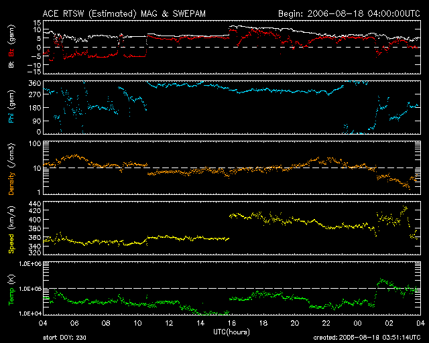Click the red 'Bz' axis label
429x343 pixels.
pos(11,52)
